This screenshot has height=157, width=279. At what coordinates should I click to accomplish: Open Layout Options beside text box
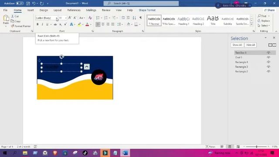pos(87,67)
